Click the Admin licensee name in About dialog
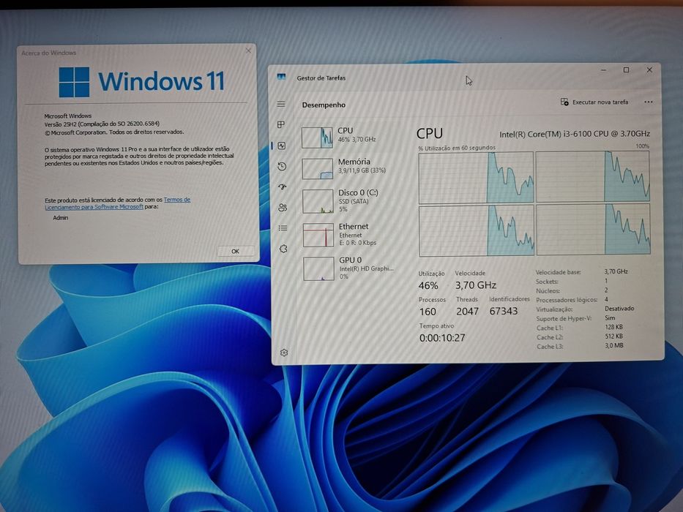This screenshot has width=683, height=512. click(x=61, y=218)
